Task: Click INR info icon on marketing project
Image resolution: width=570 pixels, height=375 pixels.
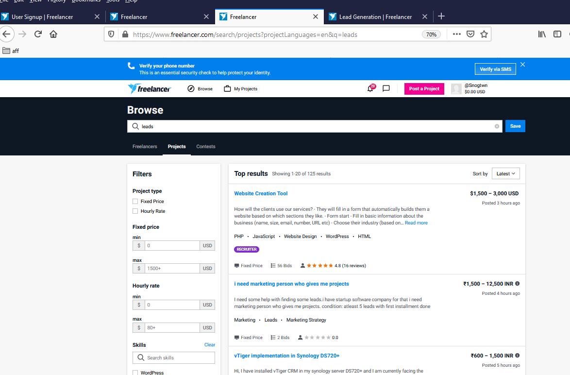Action: (517, 284)
